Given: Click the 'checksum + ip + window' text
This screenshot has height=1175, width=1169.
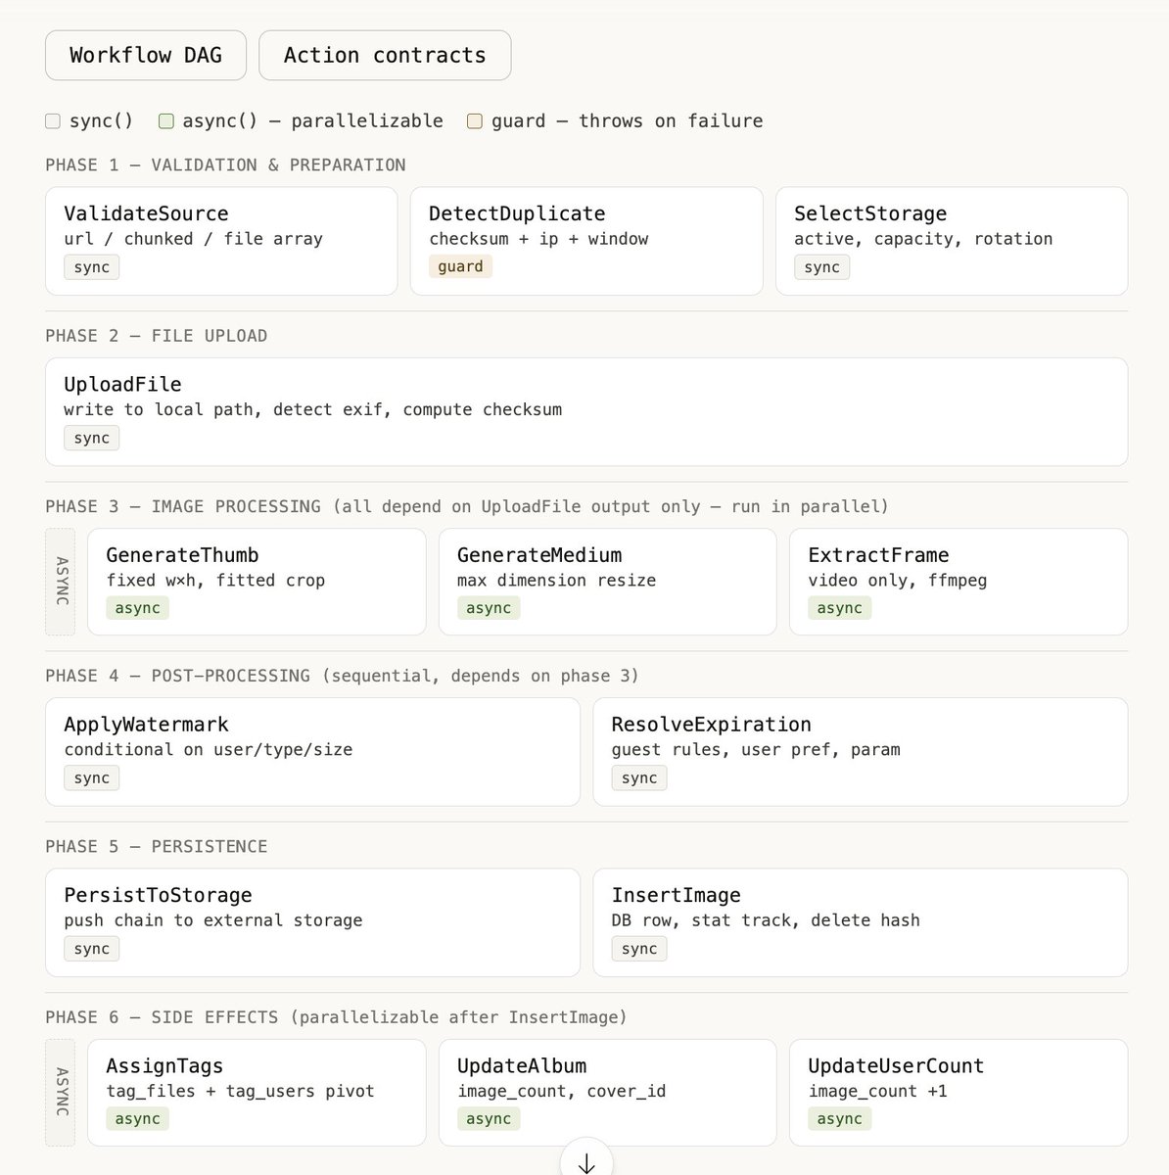Looking at the screenshot, I should (x=538, y=239).
